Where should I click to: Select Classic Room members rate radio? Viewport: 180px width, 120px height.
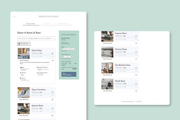[x=53, y=56]
